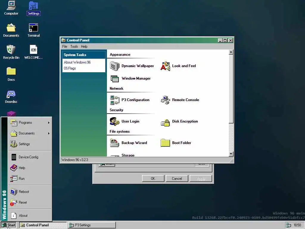305x229 pixels.
Task: Click the Control Panel vertical scrollbar thumb
Action: [x=231, y=89]
